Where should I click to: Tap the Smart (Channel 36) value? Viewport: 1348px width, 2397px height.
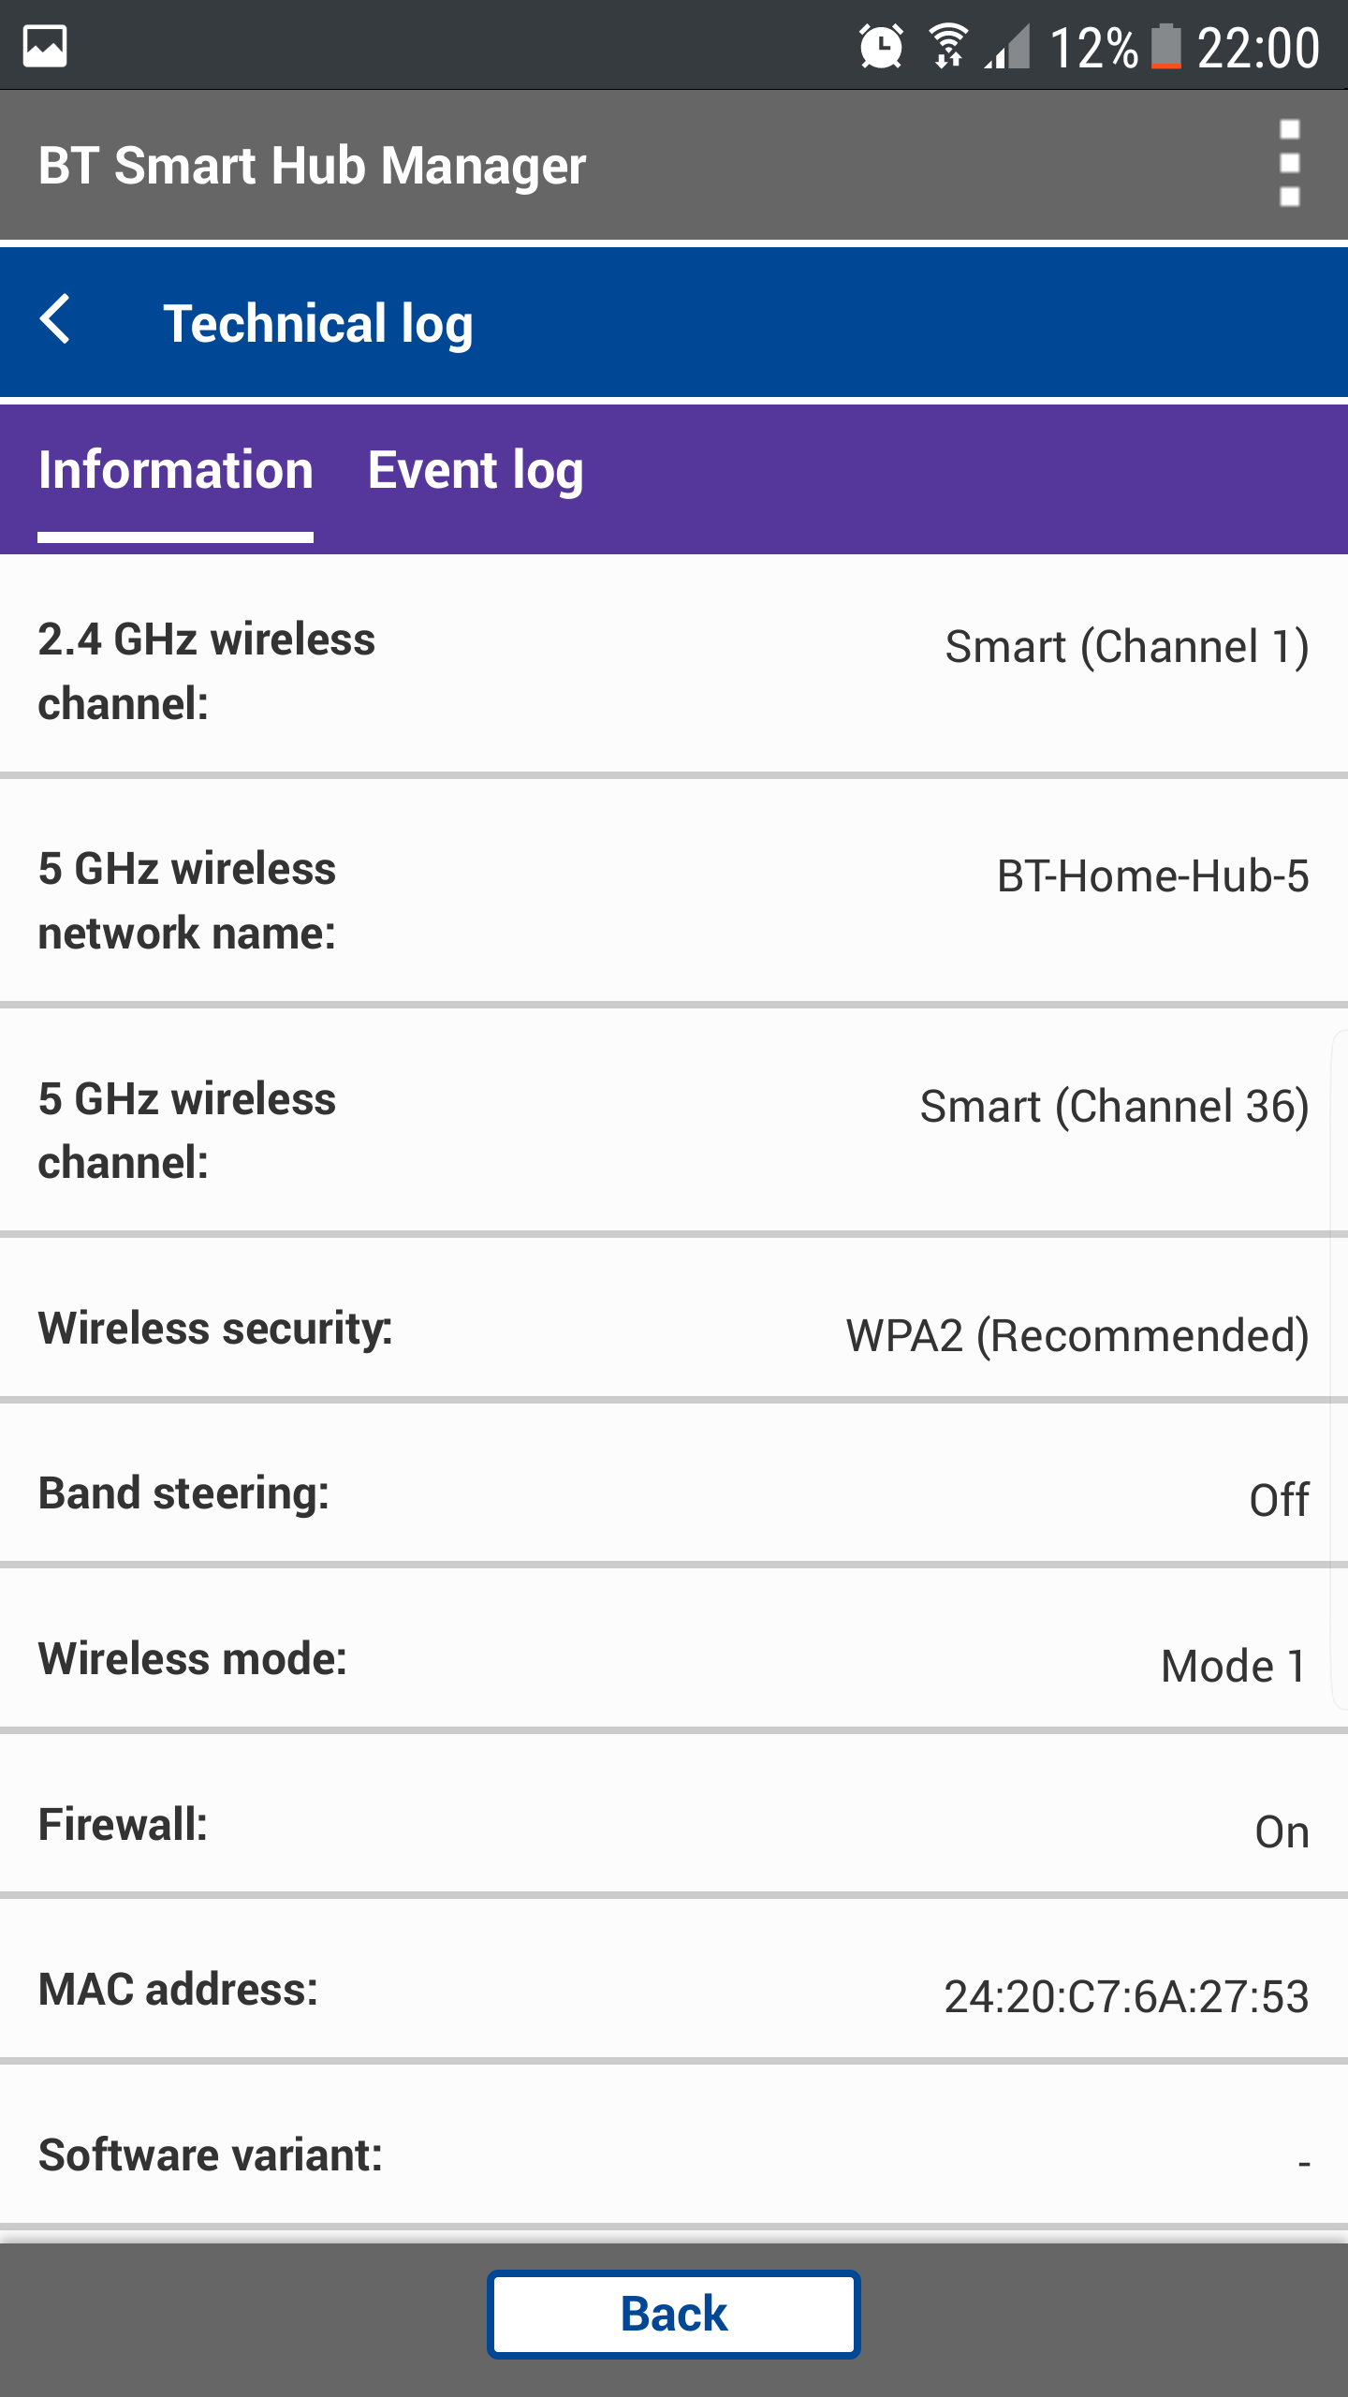(x=1114, y=1107)
